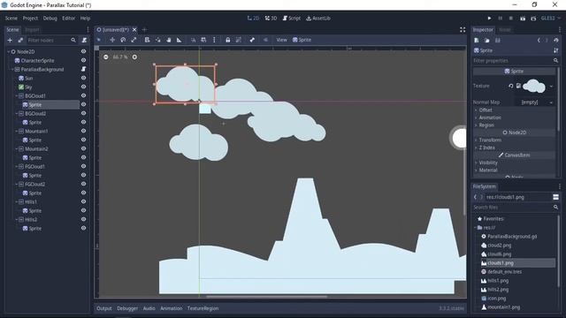The image size is (566, 318).
Task: Select the Scale mode tool
Action: (x=134, y=40)
